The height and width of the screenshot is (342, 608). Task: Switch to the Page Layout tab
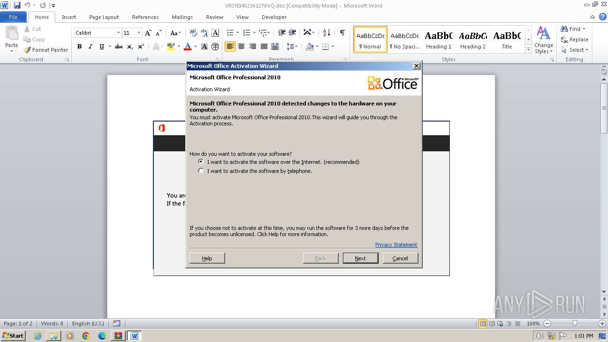click(x=104, y=17)
